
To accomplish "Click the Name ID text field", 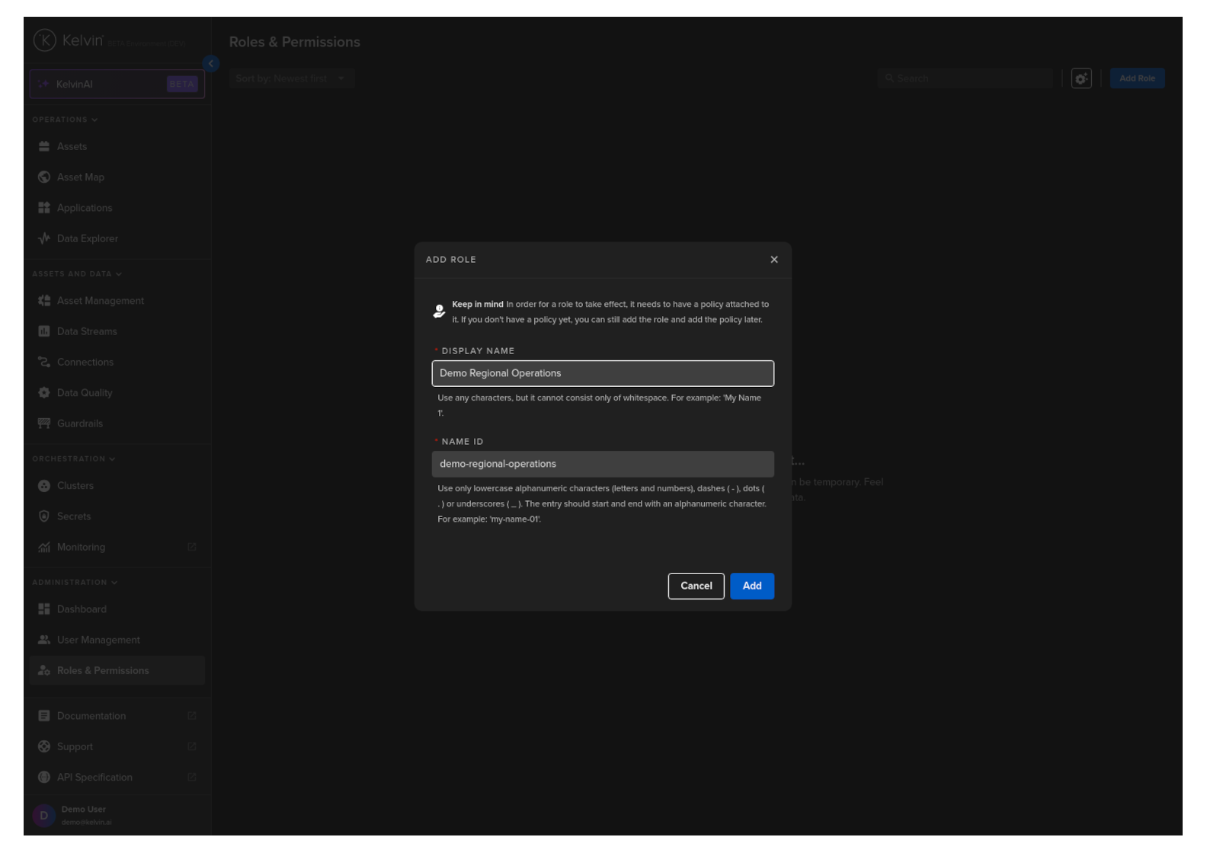I will (x=602, y=464).
